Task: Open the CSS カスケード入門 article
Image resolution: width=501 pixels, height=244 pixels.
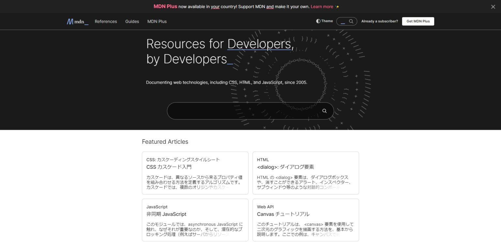Action: [x=169, y=167]
